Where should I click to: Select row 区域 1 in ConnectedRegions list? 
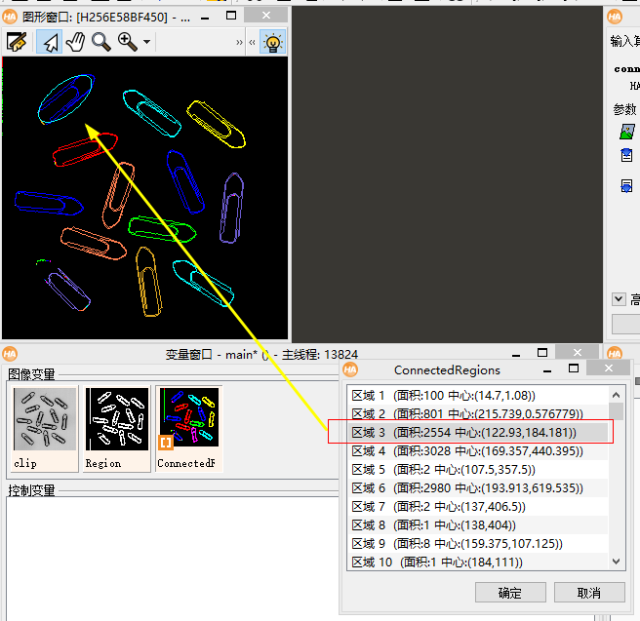pyautogui.click(x=477, y=396)
